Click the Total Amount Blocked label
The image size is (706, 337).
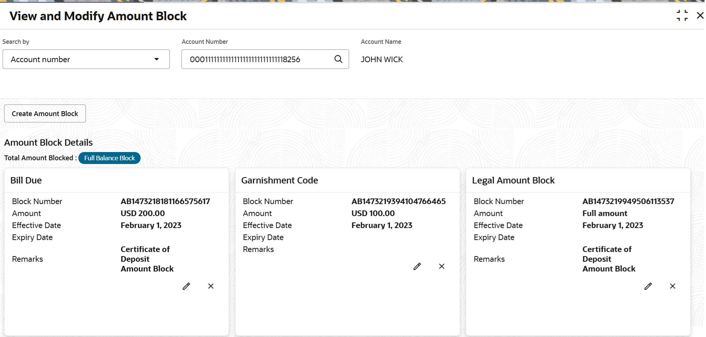click(40, 158)
